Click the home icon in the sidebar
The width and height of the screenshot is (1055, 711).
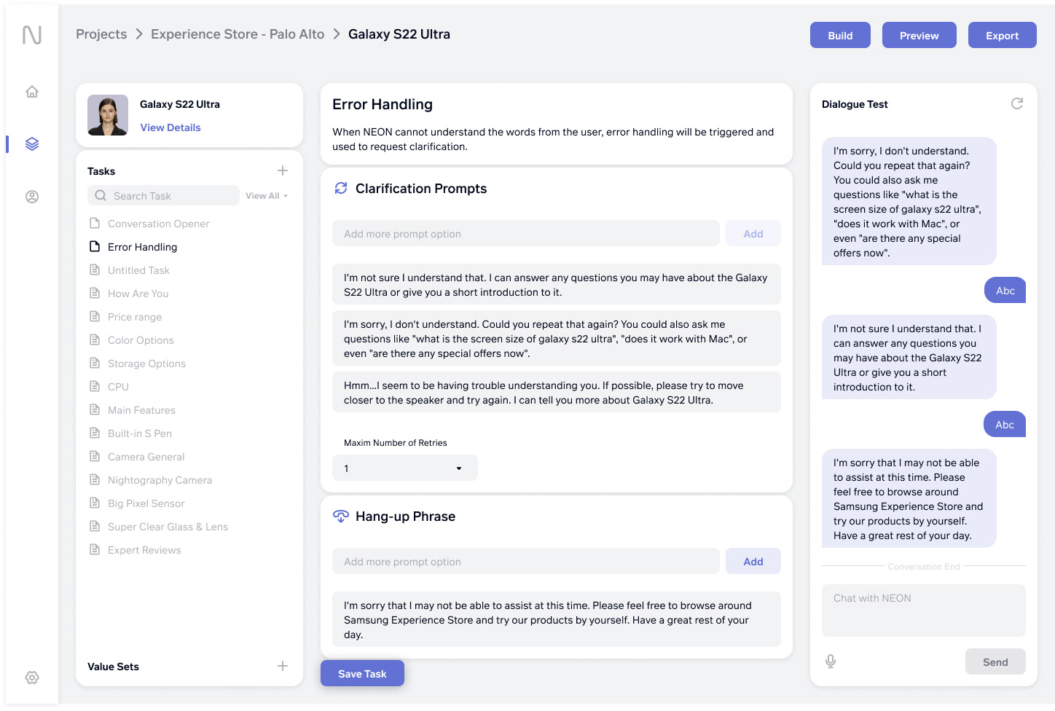[x=32, y=92]
